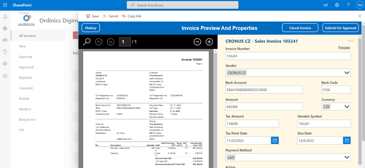The width and height of the screenshot is (365, 168).
Task: Click Submit For Approval button
Action: click(341, 28)
